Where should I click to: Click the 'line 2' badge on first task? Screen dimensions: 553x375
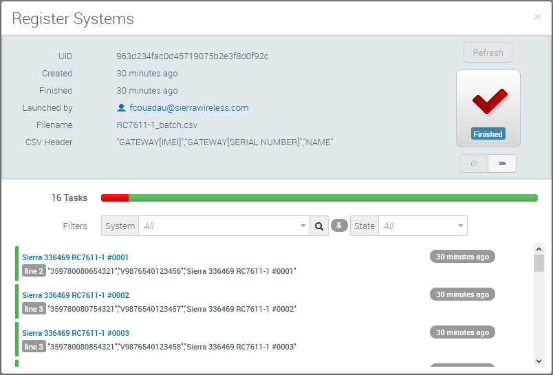(34, 271)
